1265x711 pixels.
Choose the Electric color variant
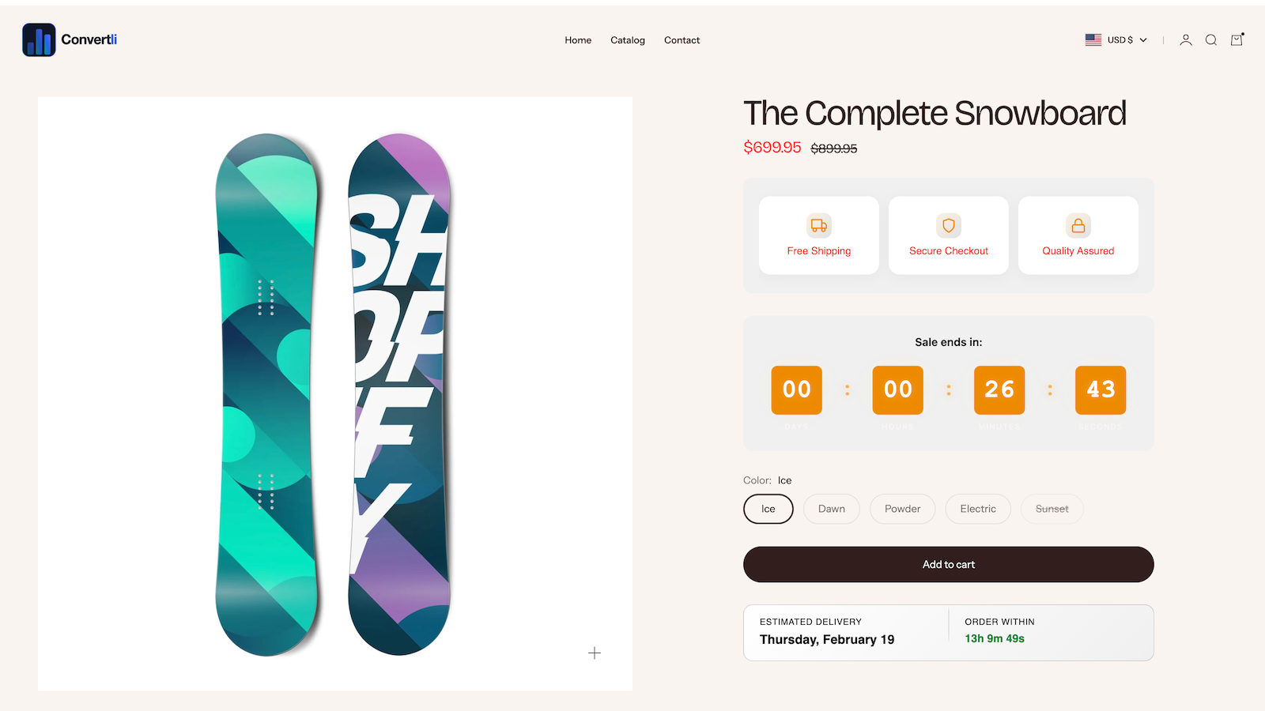978,509
